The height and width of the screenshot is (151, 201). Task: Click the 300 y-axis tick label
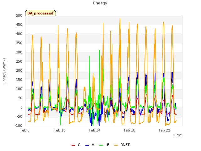[x=19, y=53]
